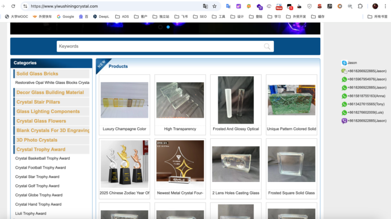Viewport: 391px width, 219px height.
Task: Click the search magnifier icon in Keywords box
Action: 267,46
